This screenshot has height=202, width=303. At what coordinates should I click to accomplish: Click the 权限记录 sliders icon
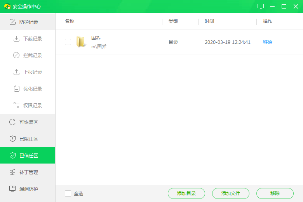point(16,105)
